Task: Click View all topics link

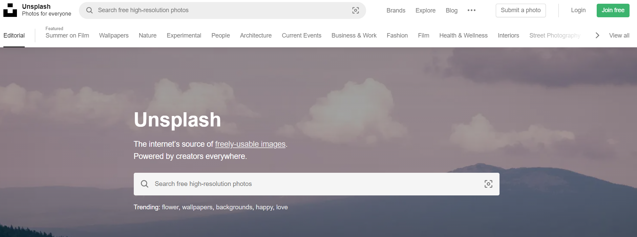Action: click(619, 35)
